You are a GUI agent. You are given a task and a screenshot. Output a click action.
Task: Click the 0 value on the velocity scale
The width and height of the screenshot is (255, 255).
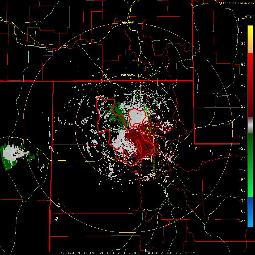click(x=245, y=127)
